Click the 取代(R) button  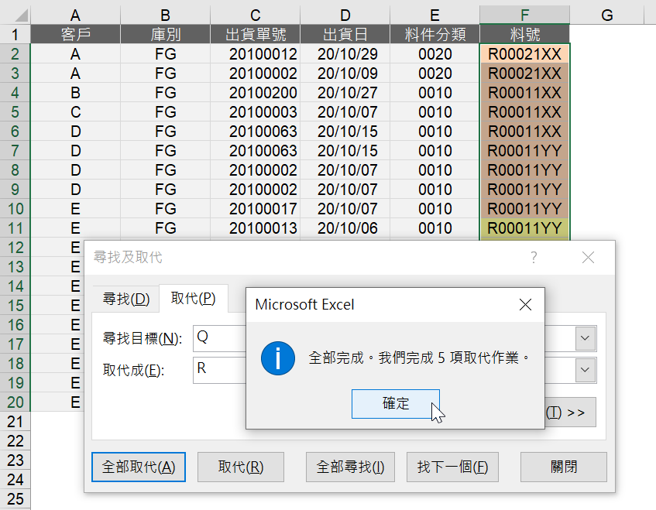pos(241,467)
